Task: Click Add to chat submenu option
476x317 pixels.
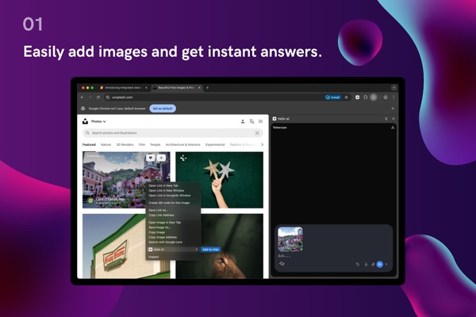Action: (x=210, y=250)
